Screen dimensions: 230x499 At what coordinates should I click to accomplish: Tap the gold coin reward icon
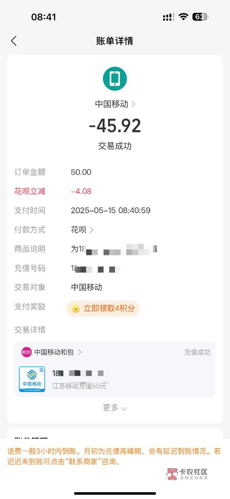(75, 309)
